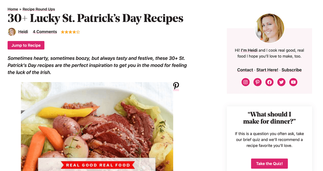Image resolution: width=323 pixels, height=171 pixels.
Task: Open the Pinterest social icon in sidebar
Action: [x=257, y=82]
